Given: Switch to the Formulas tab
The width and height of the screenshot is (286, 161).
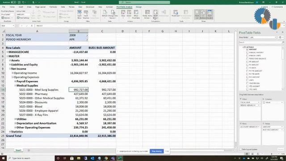Looking at the screenshot, I should (x=53, y=7).
